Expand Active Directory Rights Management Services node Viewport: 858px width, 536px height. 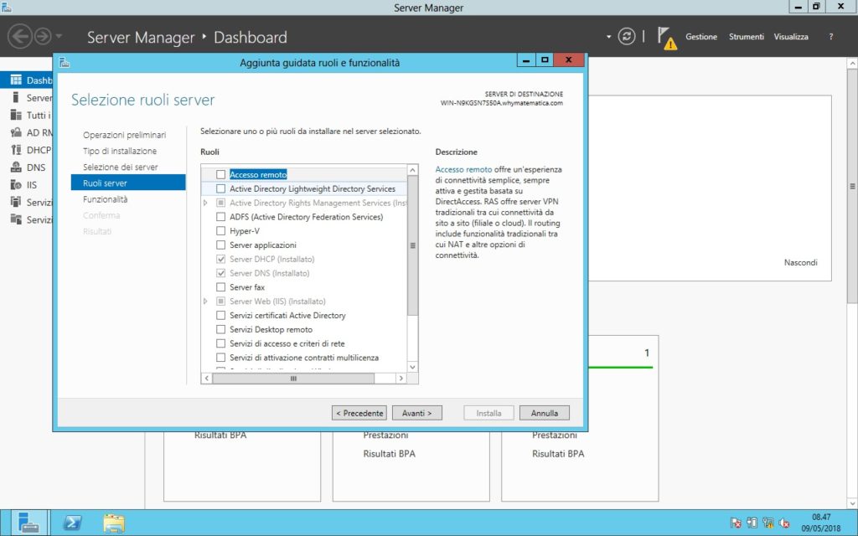click(x=205, y=203)
